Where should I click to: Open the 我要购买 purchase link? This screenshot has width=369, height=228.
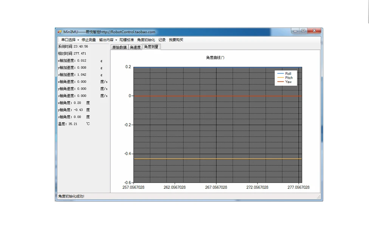coord(176,40)
